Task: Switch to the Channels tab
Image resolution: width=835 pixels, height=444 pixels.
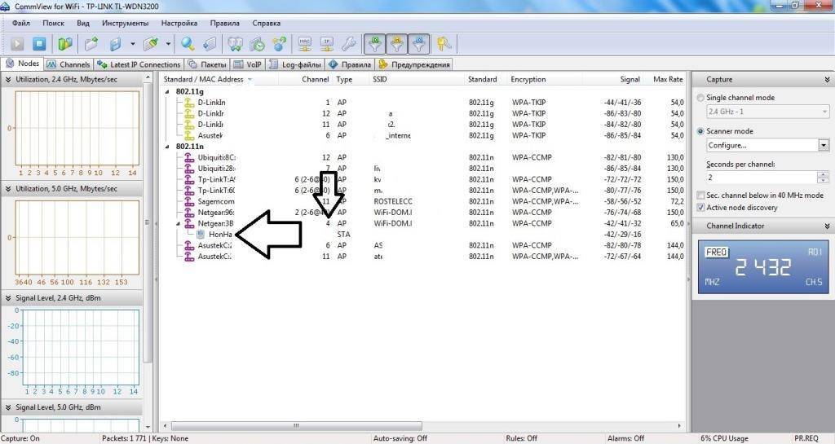Action: click(x=68, y=64)
